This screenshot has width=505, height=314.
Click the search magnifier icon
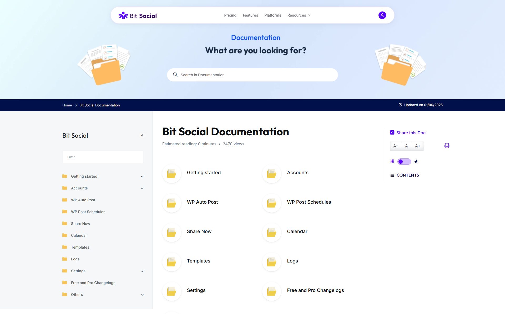point(175,75)
